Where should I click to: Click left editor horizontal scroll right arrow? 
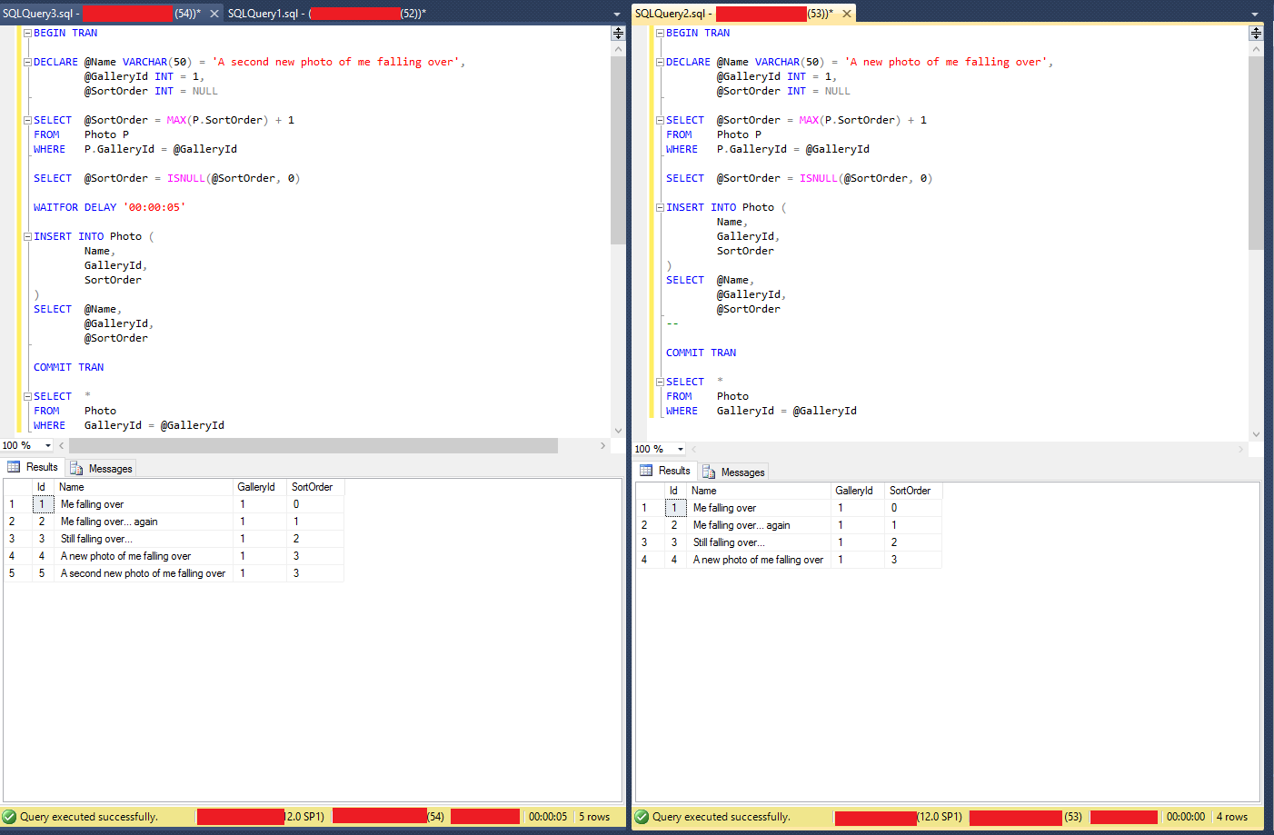tap(602, 445)
